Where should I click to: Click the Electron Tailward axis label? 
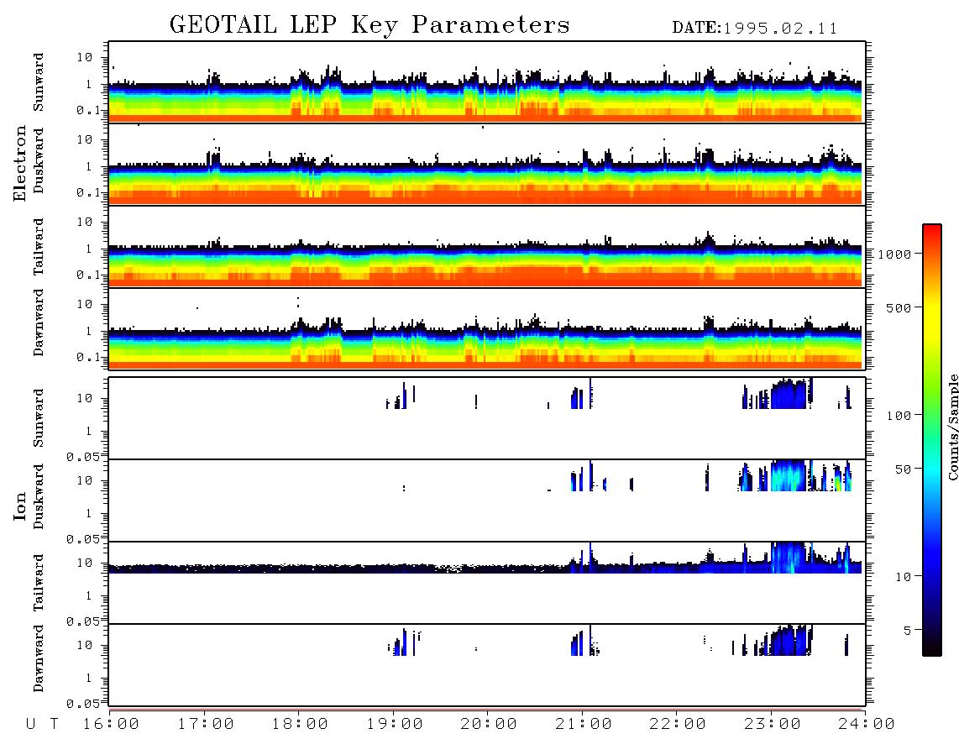39,247
